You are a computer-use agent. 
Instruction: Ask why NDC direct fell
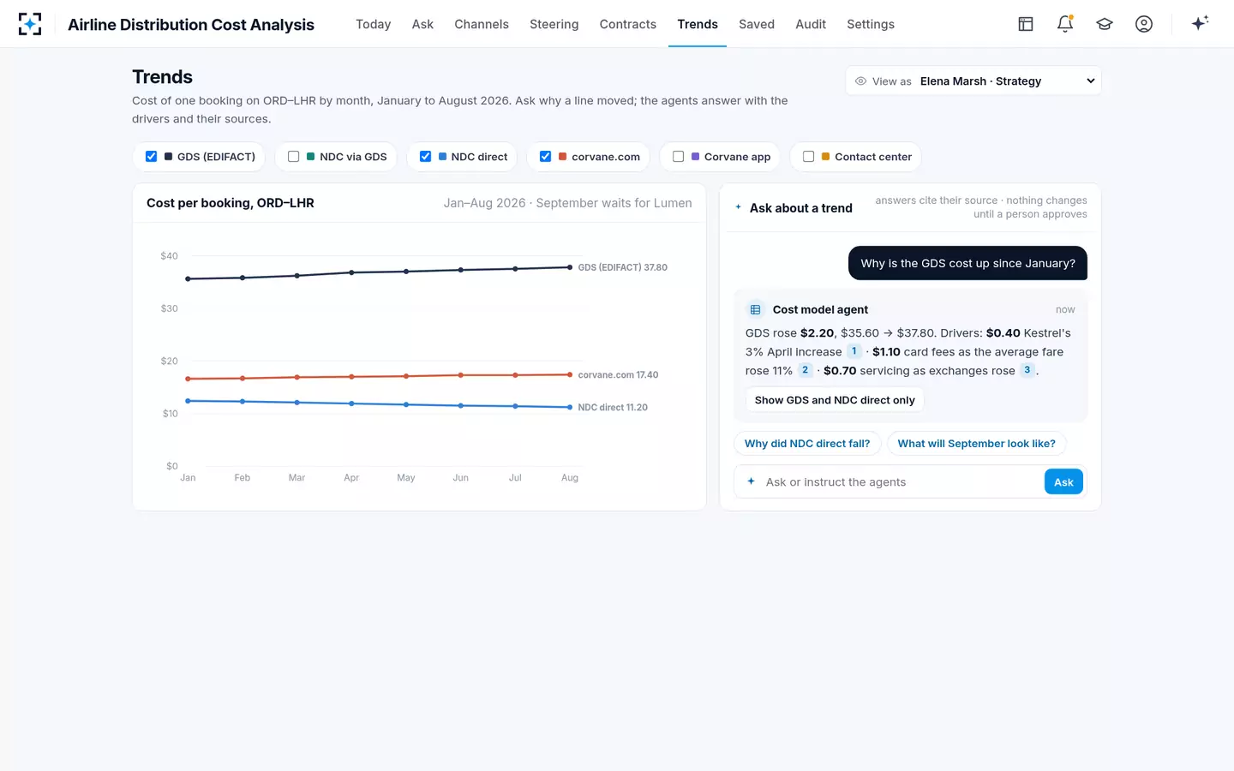[x=807, y=444]
